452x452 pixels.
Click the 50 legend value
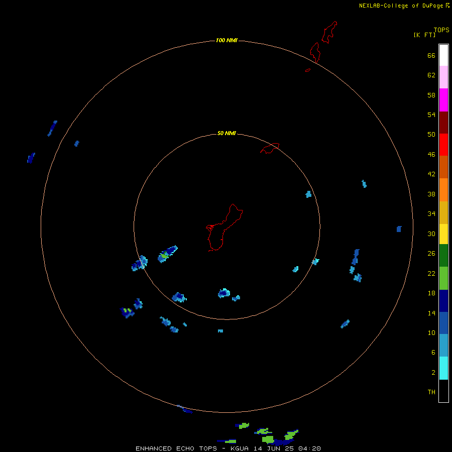point(431,134)
